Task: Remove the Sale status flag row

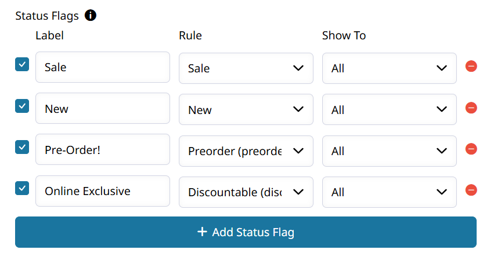Action: point(471,67)
